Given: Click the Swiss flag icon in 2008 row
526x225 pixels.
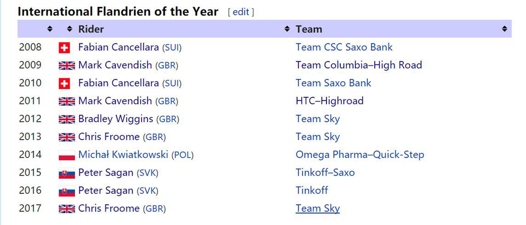Looking at the screenshot, I should 64,48.
